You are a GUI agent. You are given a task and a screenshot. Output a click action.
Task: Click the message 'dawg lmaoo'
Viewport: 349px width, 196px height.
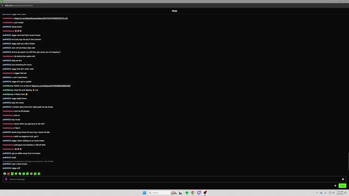point(17,27)
